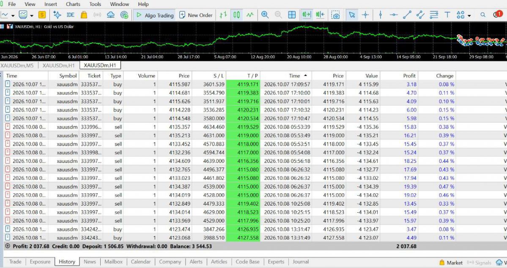Expand the chart type dropdown arrow

(x=13, y=16)
